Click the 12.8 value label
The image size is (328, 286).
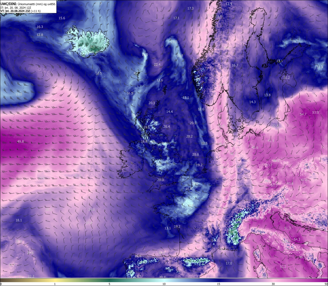click(40, 35)
